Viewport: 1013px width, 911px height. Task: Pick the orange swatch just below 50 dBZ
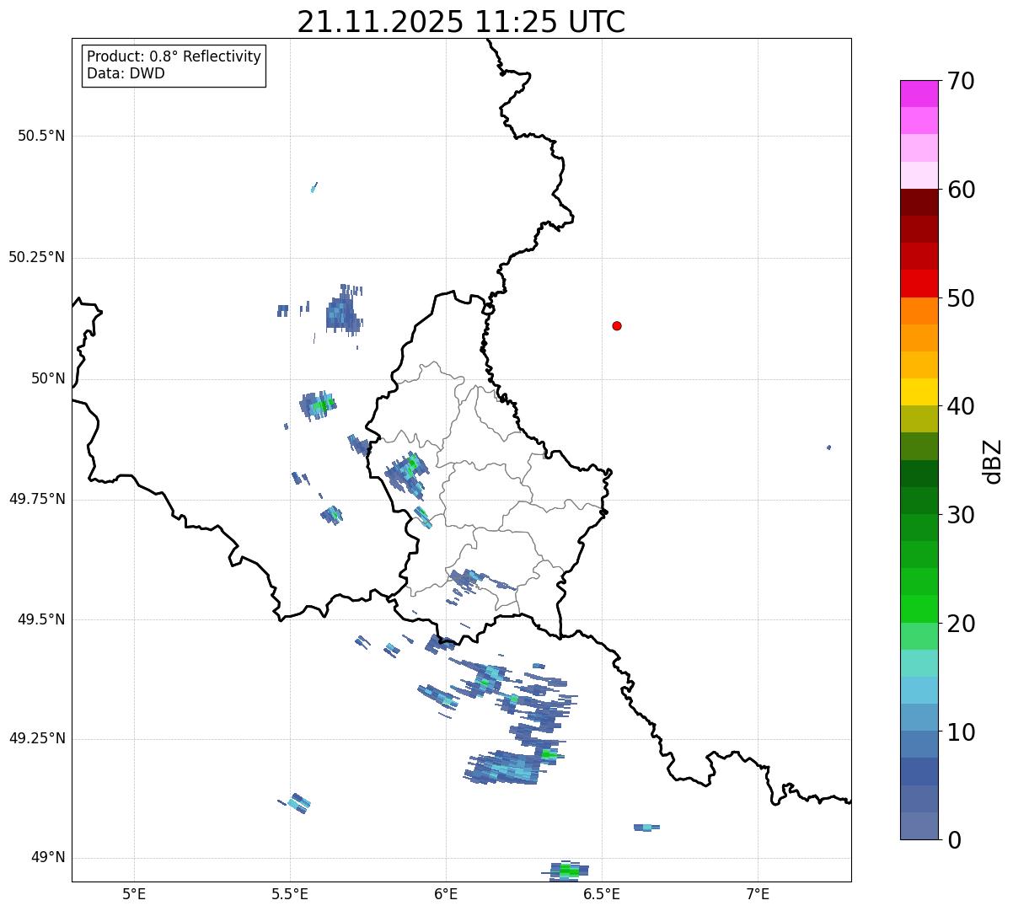click(x=919, y=311)
